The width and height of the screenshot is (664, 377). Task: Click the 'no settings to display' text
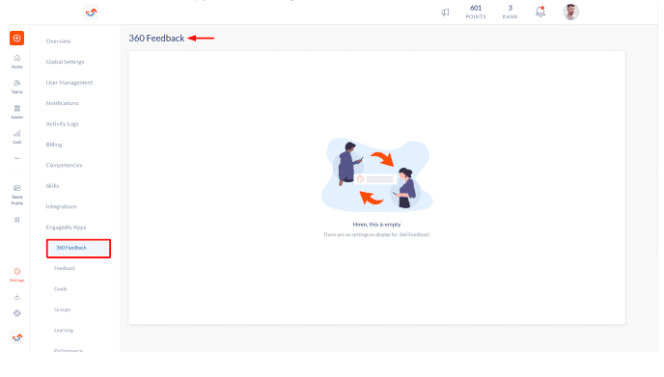pos(376,234)
